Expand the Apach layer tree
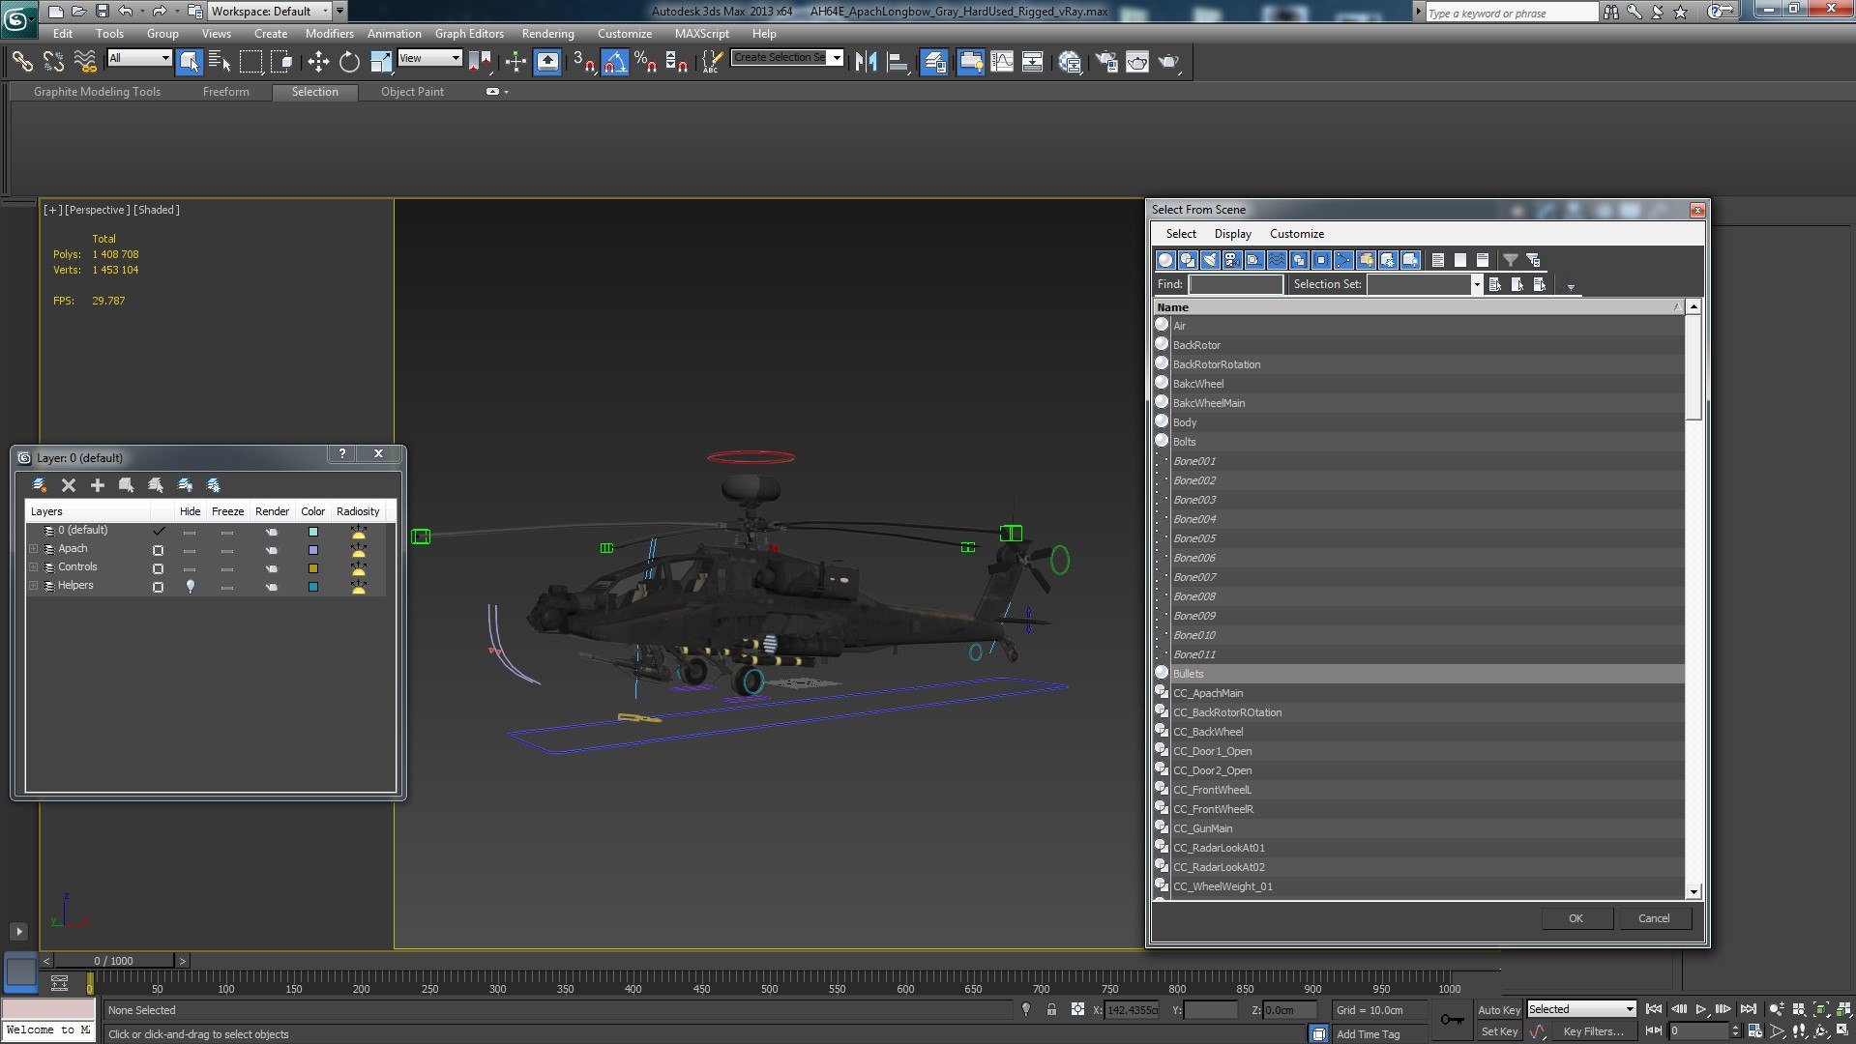 [33, 549]
